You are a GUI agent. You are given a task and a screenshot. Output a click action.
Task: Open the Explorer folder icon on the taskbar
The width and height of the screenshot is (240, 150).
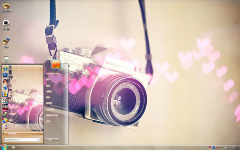14,148
